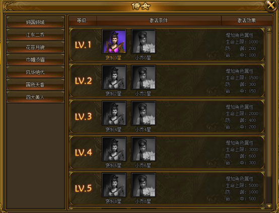The height and width of the screenshot is (213, 279).
Task: Switch to the 江东二乔 category
Action: click(35, 35)
